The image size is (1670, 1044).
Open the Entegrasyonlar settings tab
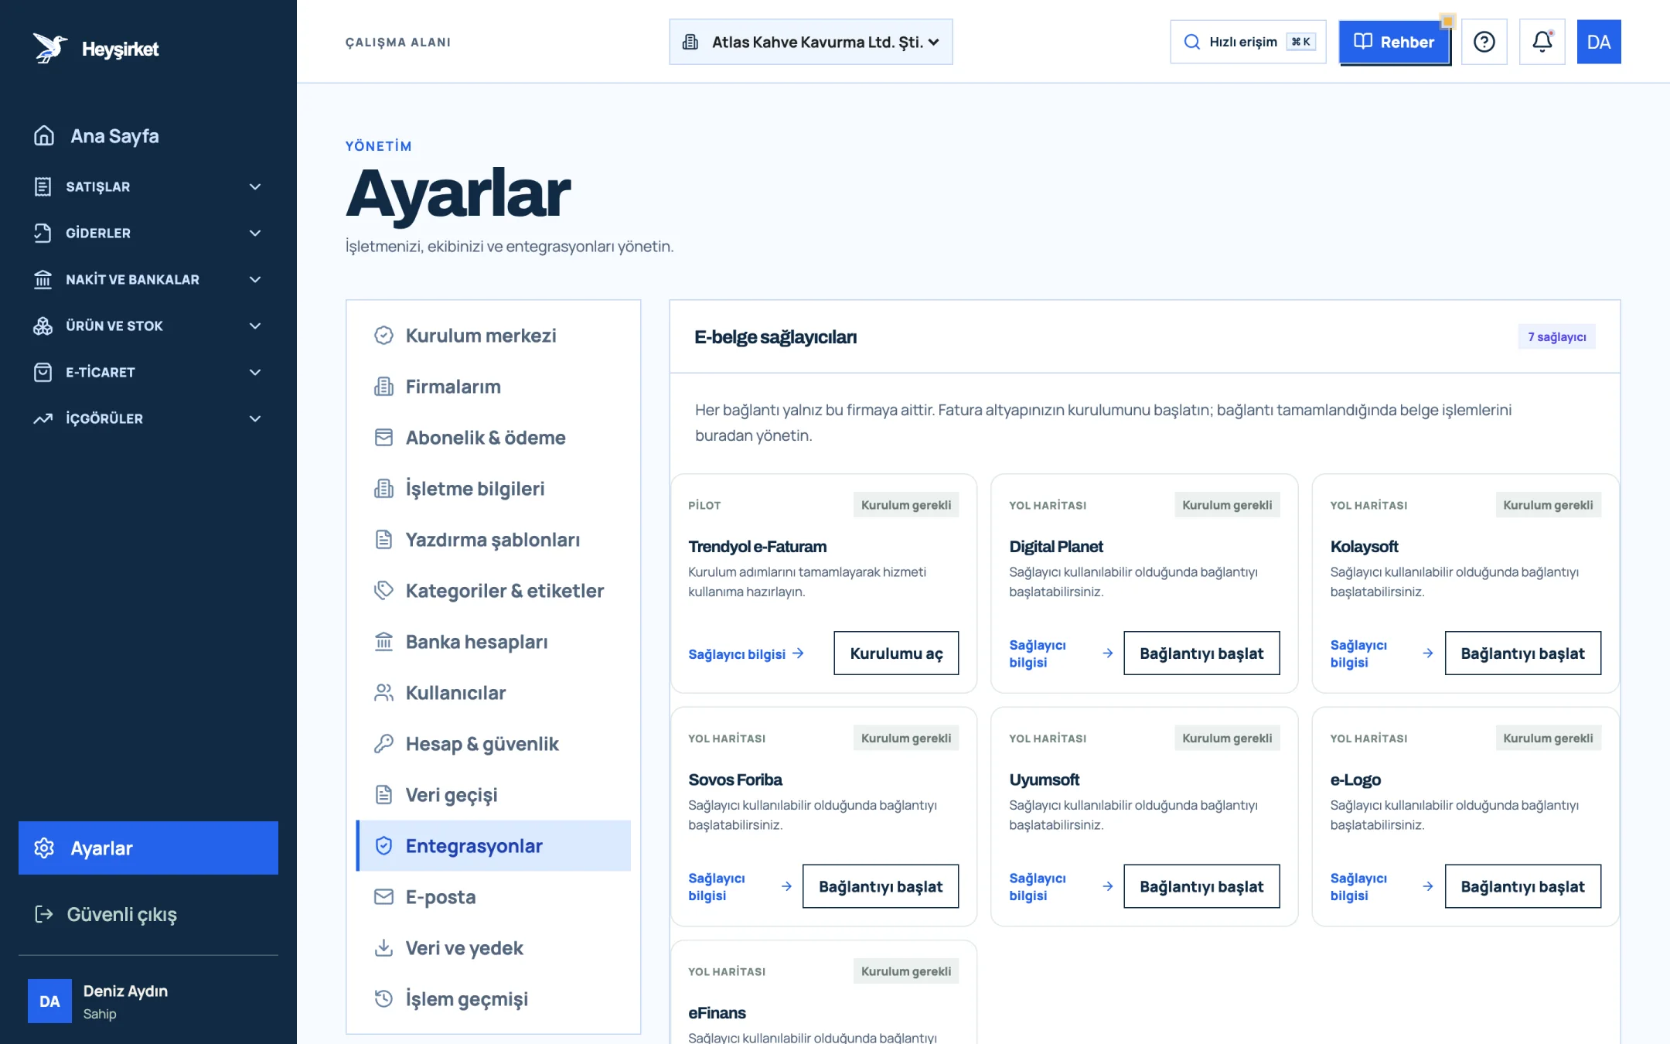pos(493,846)
